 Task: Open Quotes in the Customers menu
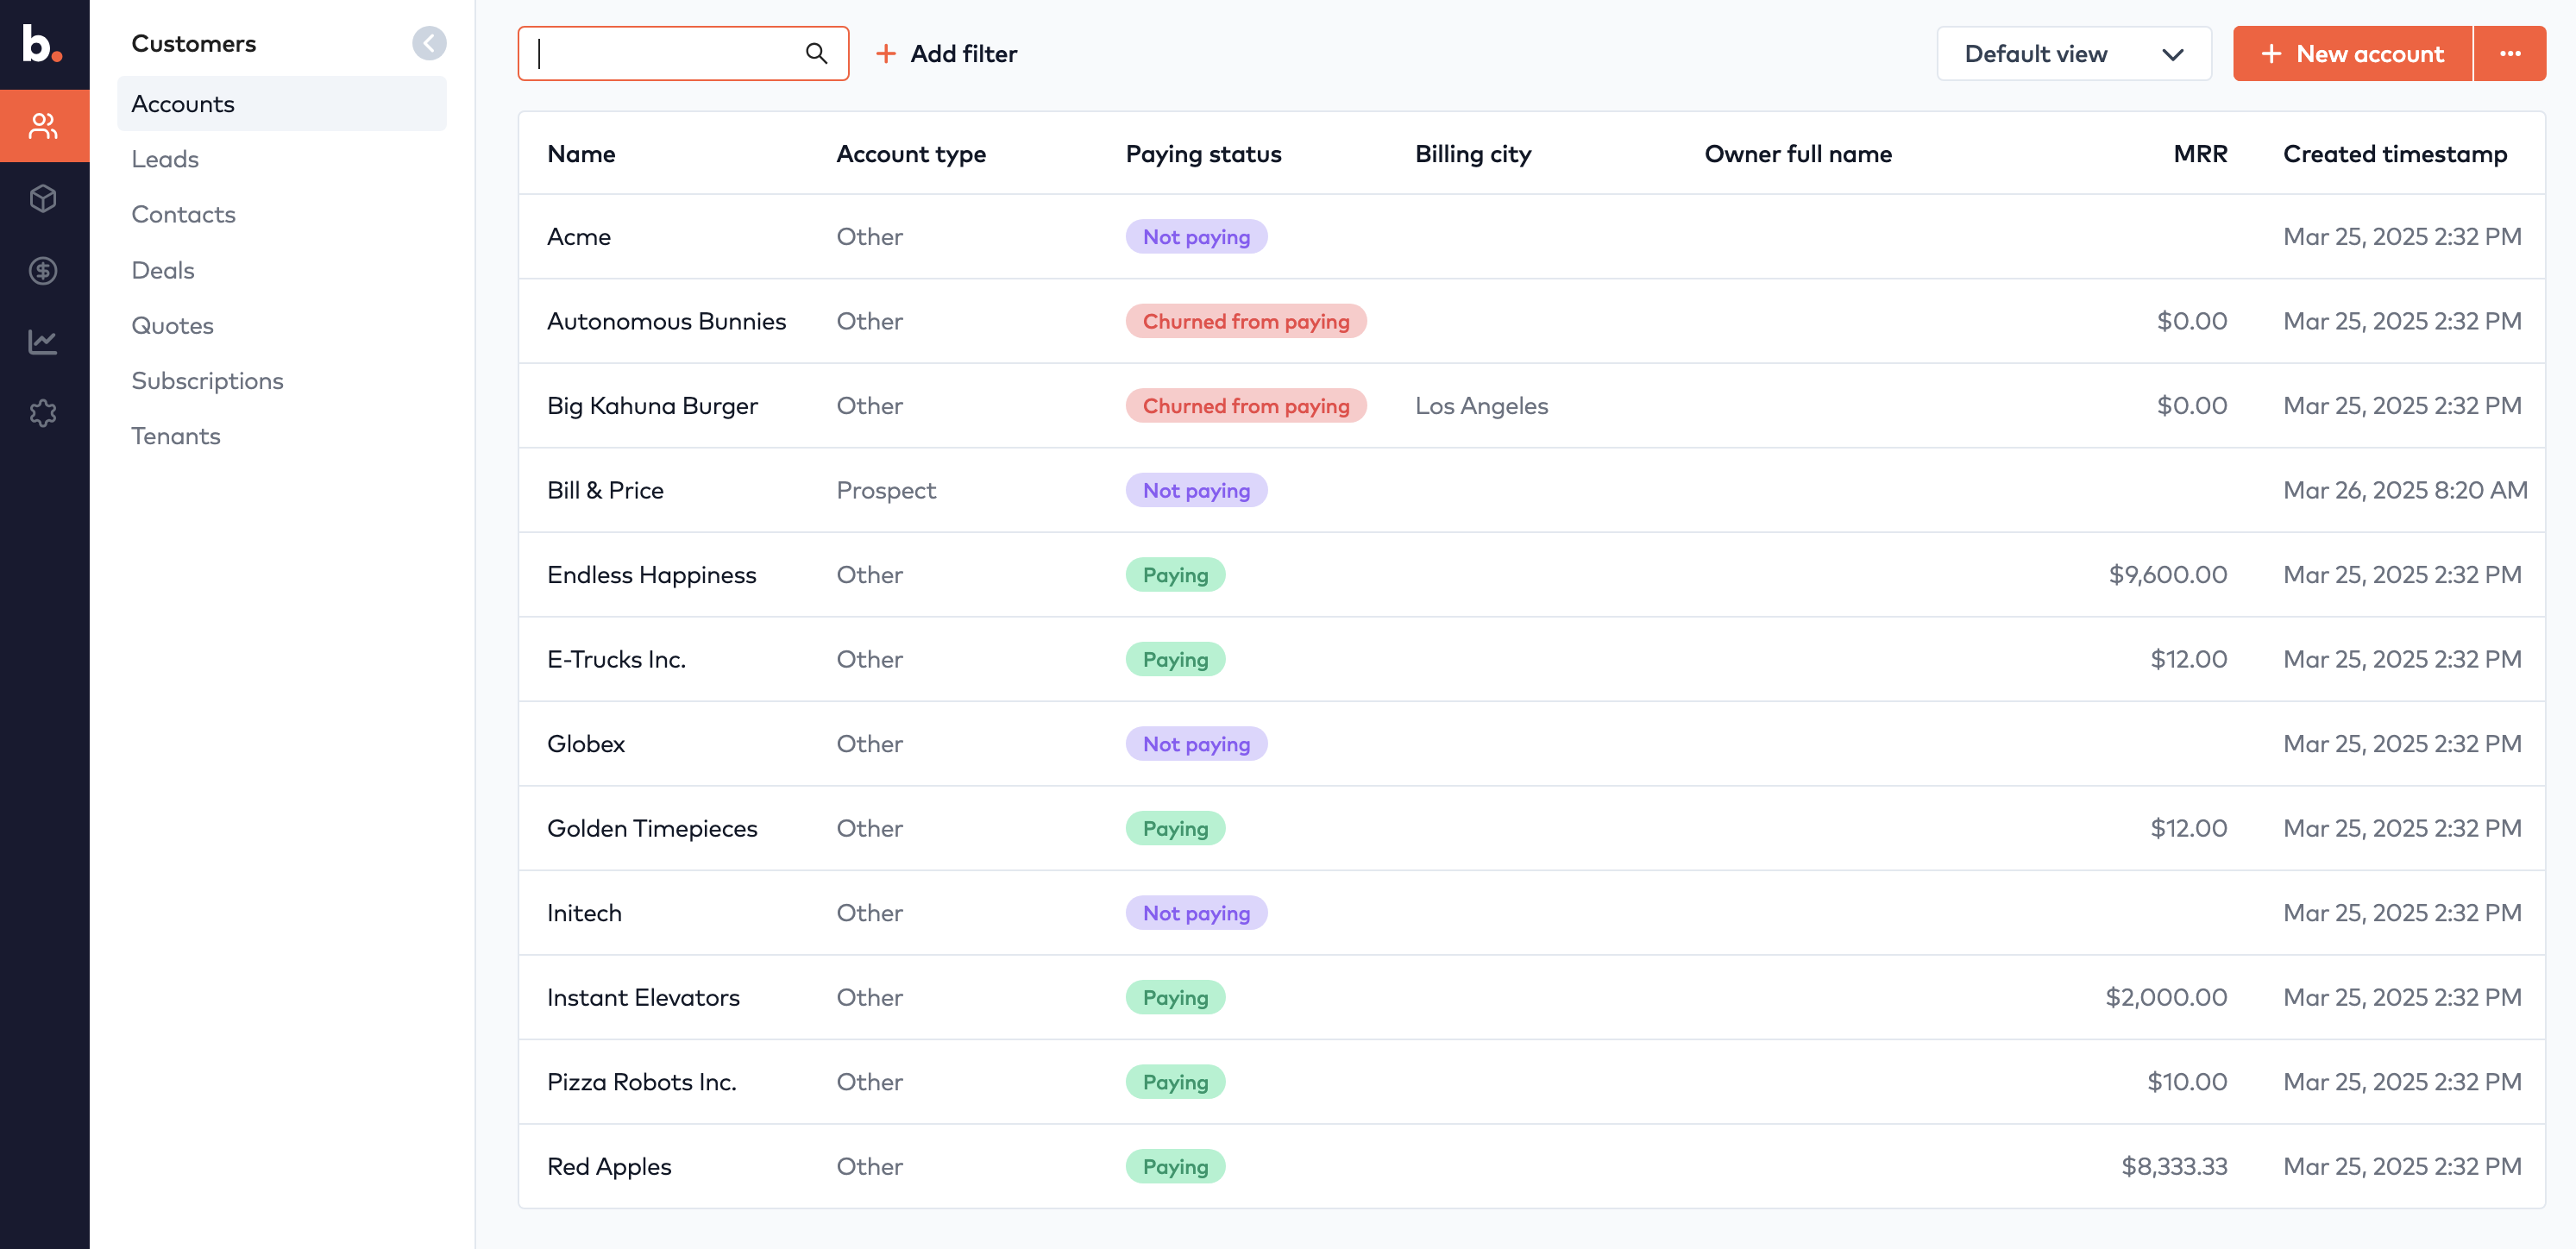click(x=172, y=325)
